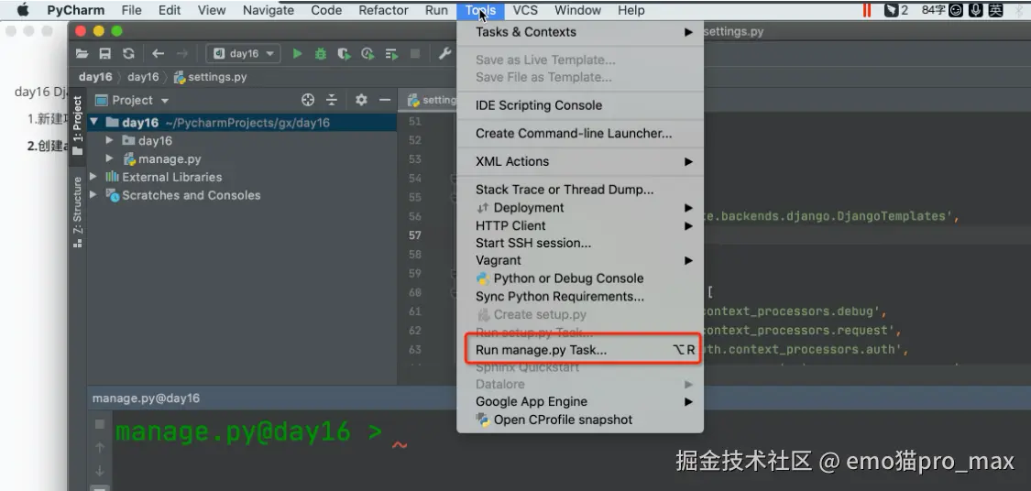Screen dimensions: 1031x491
Task: Expand the day16 subfolder arrow
Action: [x=110, y=141]
